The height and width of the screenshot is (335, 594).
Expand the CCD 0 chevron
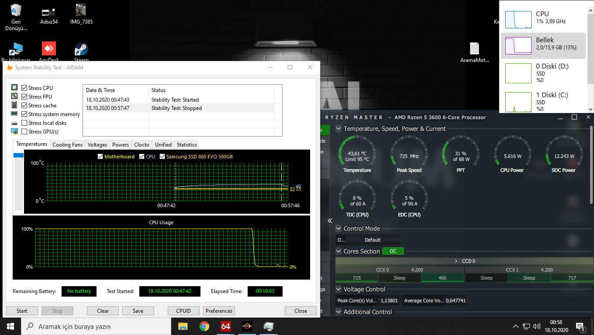tap(456, 261)
